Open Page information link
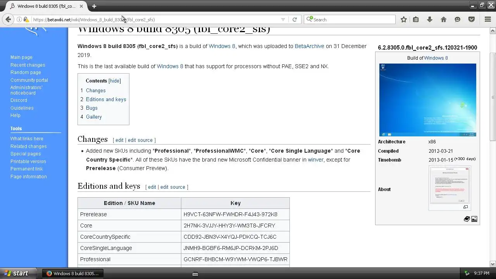The height and width of the screenshot is (279, 496). [28, 177]
